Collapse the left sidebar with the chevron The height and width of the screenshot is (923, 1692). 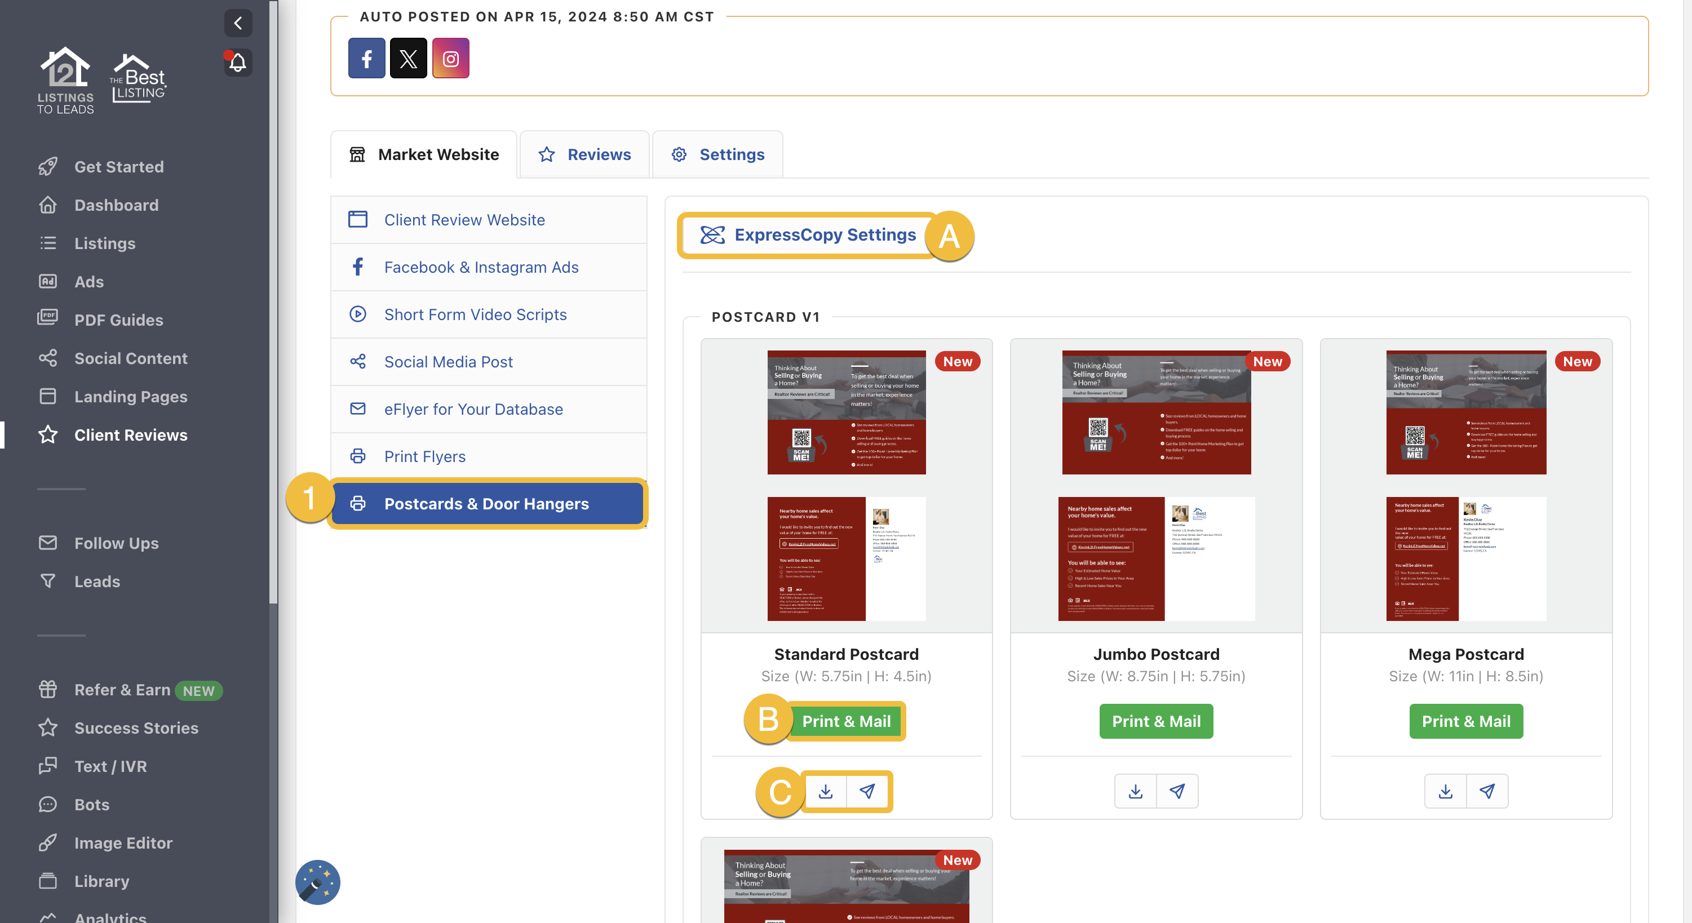pyautogui.click(x=238, y=23)
